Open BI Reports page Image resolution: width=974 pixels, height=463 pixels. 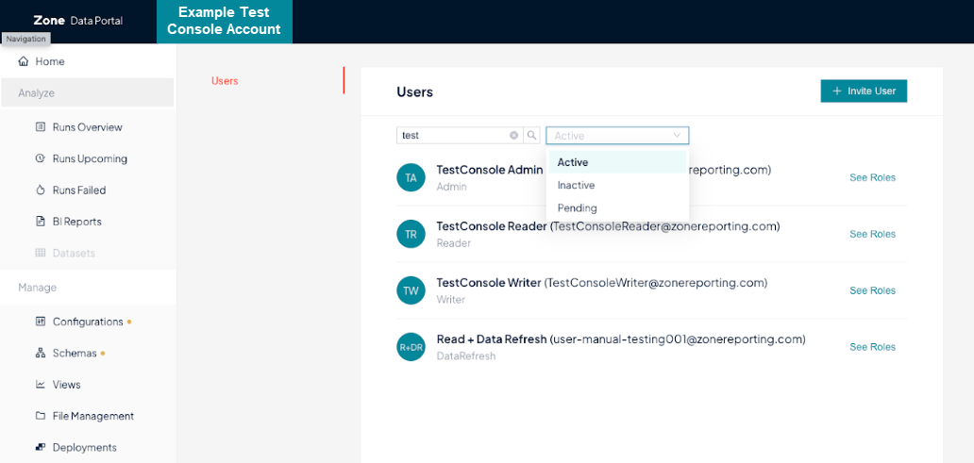tap(77, 222)
